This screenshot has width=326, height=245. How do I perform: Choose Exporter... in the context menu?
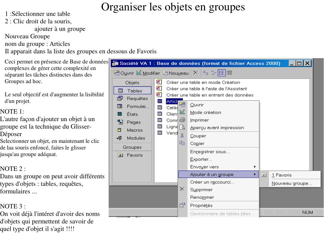[219, 159]
